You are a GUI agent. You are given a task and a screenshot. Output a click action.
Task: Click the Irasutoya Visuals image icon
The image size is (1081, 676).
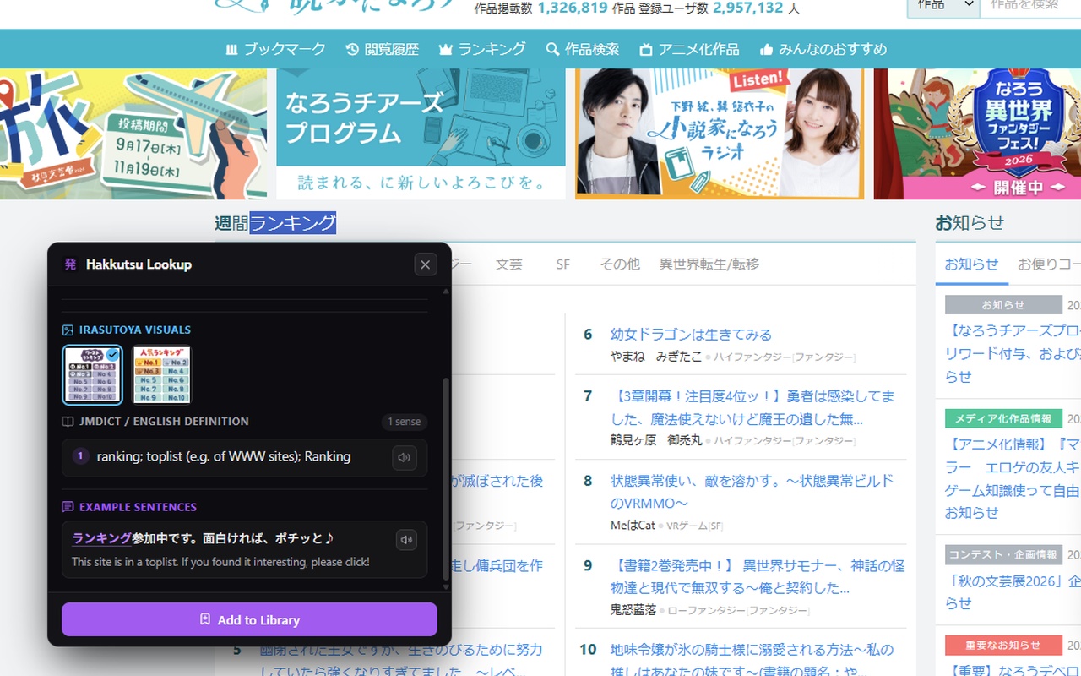click(x=68, y=330)
